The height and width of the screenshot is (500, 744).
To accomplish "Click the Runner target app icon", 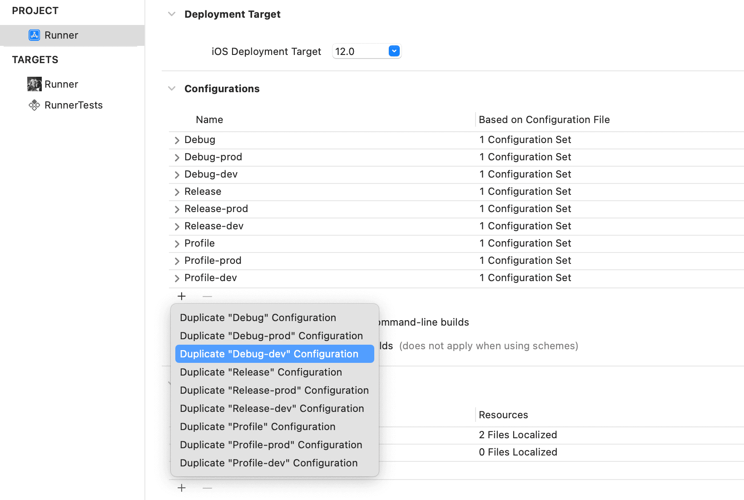I will (35, 84).
